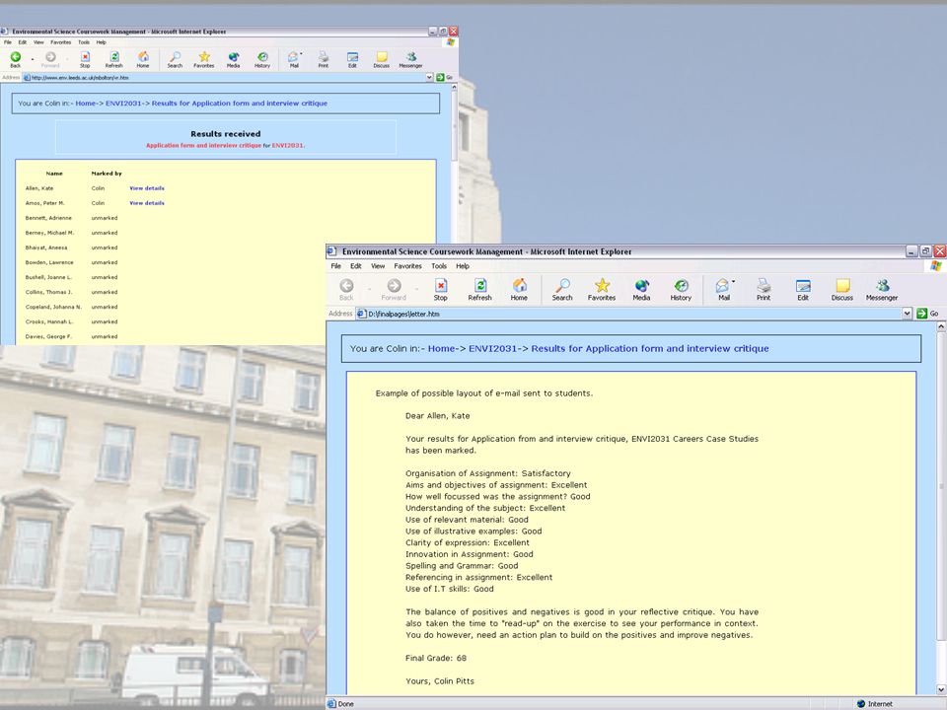Select 'Bennett, Adrienne' row name
Screen dimensions: 947x710
click(x=48, y=218)
